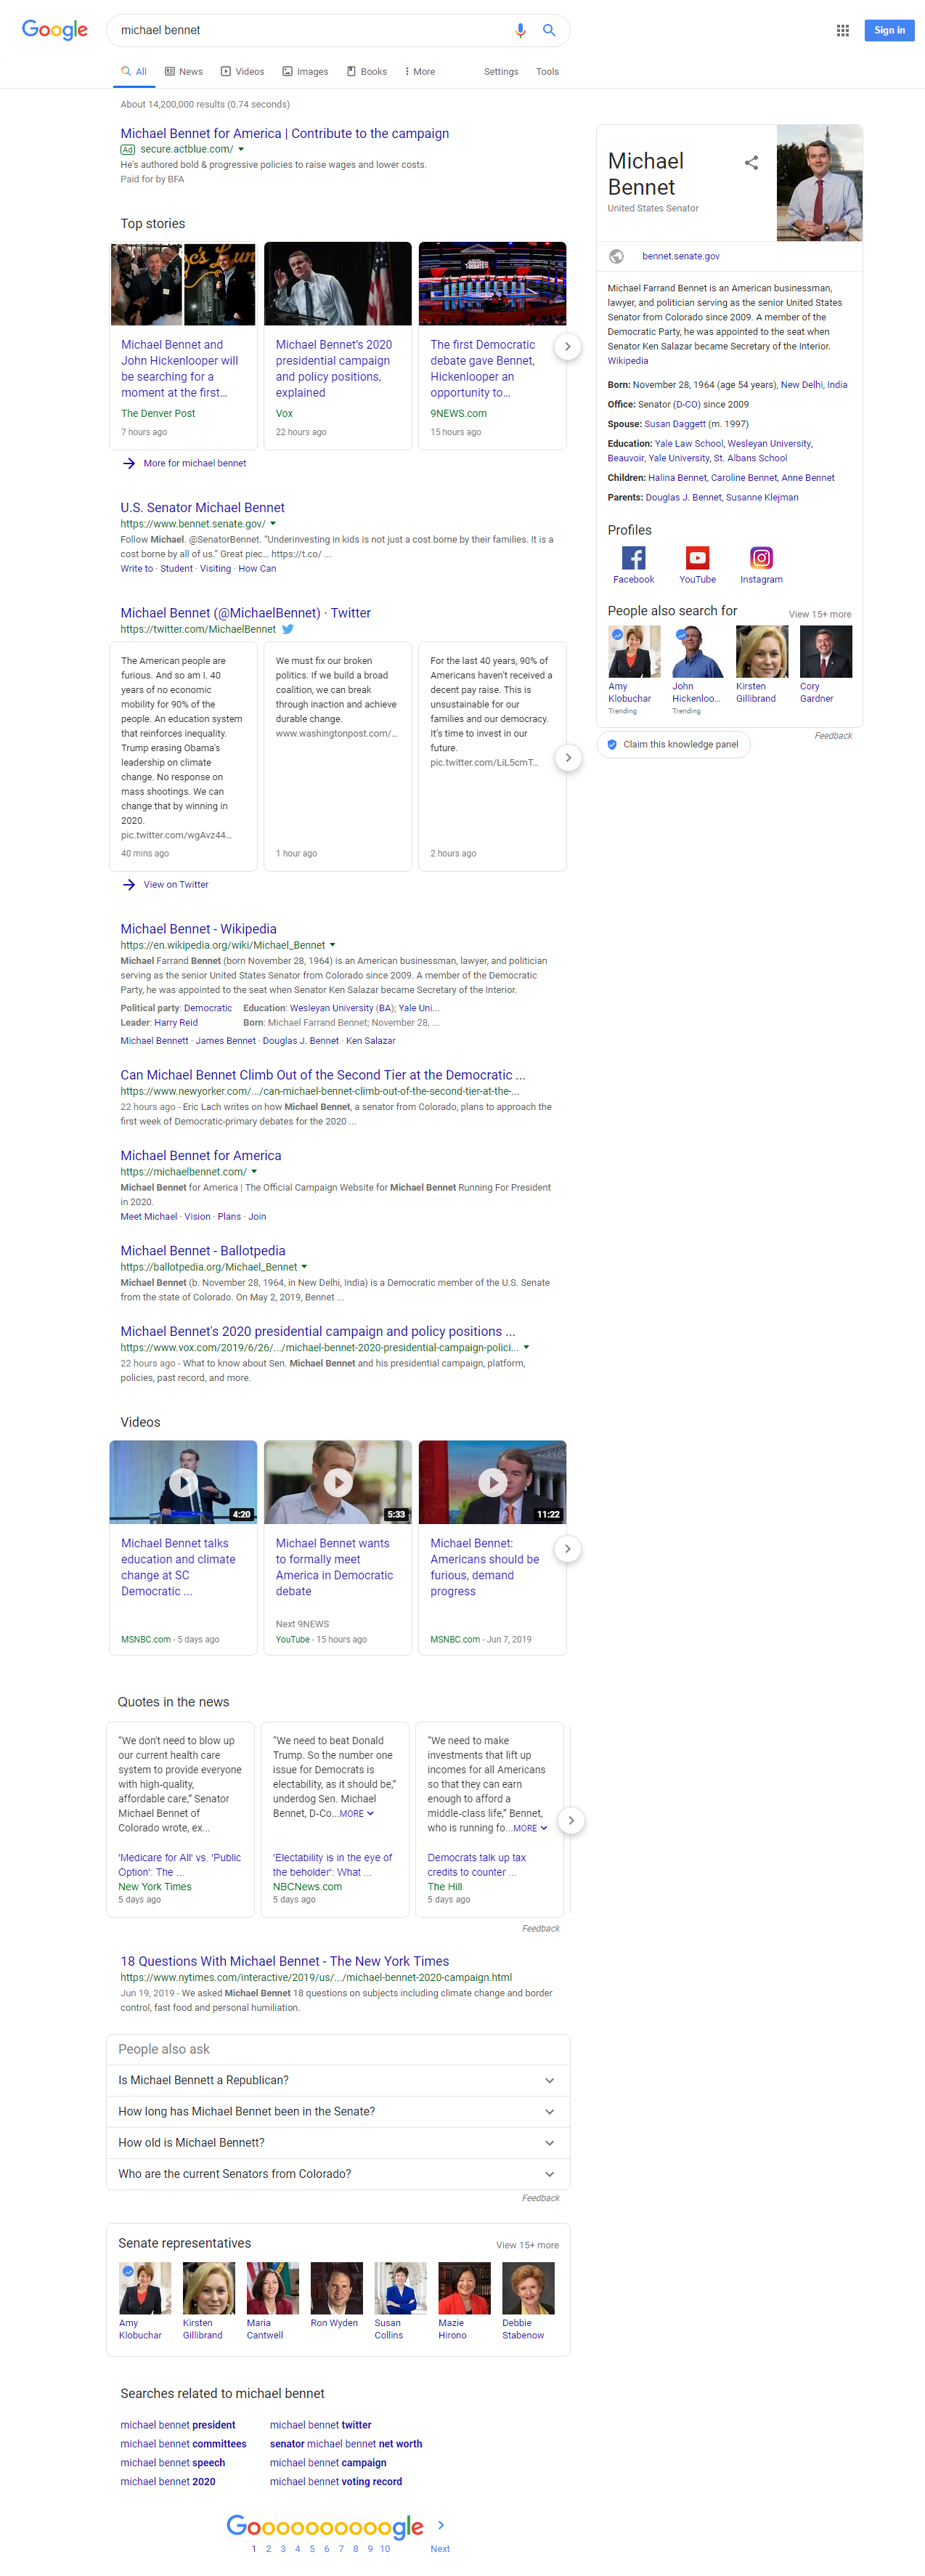Screen dimensions: 925x2576
Task: Open Denver Post top story thumbnail
Action: (x=183, y=283)
